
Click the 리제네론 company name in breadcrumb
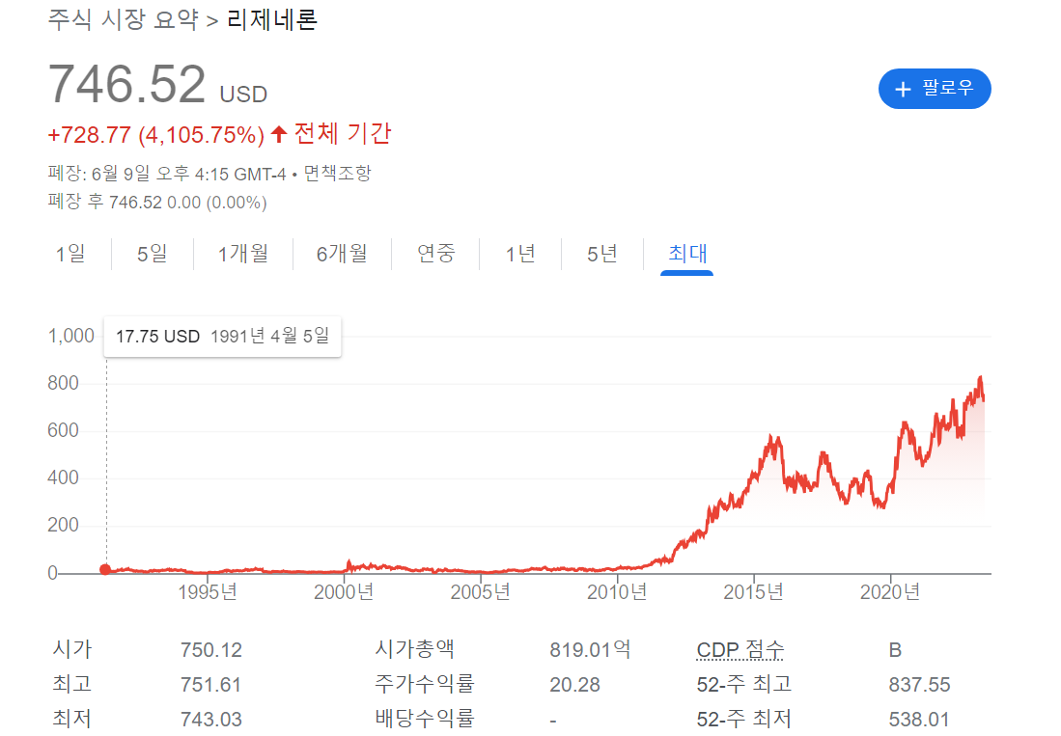(272, 19)
